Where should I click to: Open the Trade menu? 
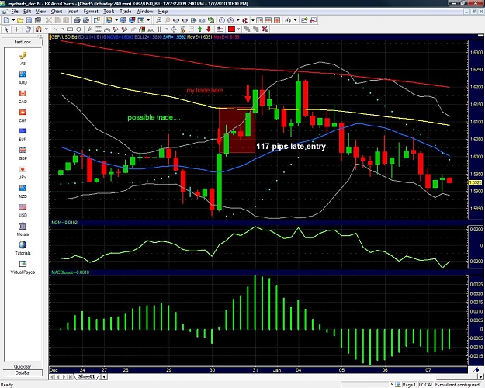tap(125, 12)
